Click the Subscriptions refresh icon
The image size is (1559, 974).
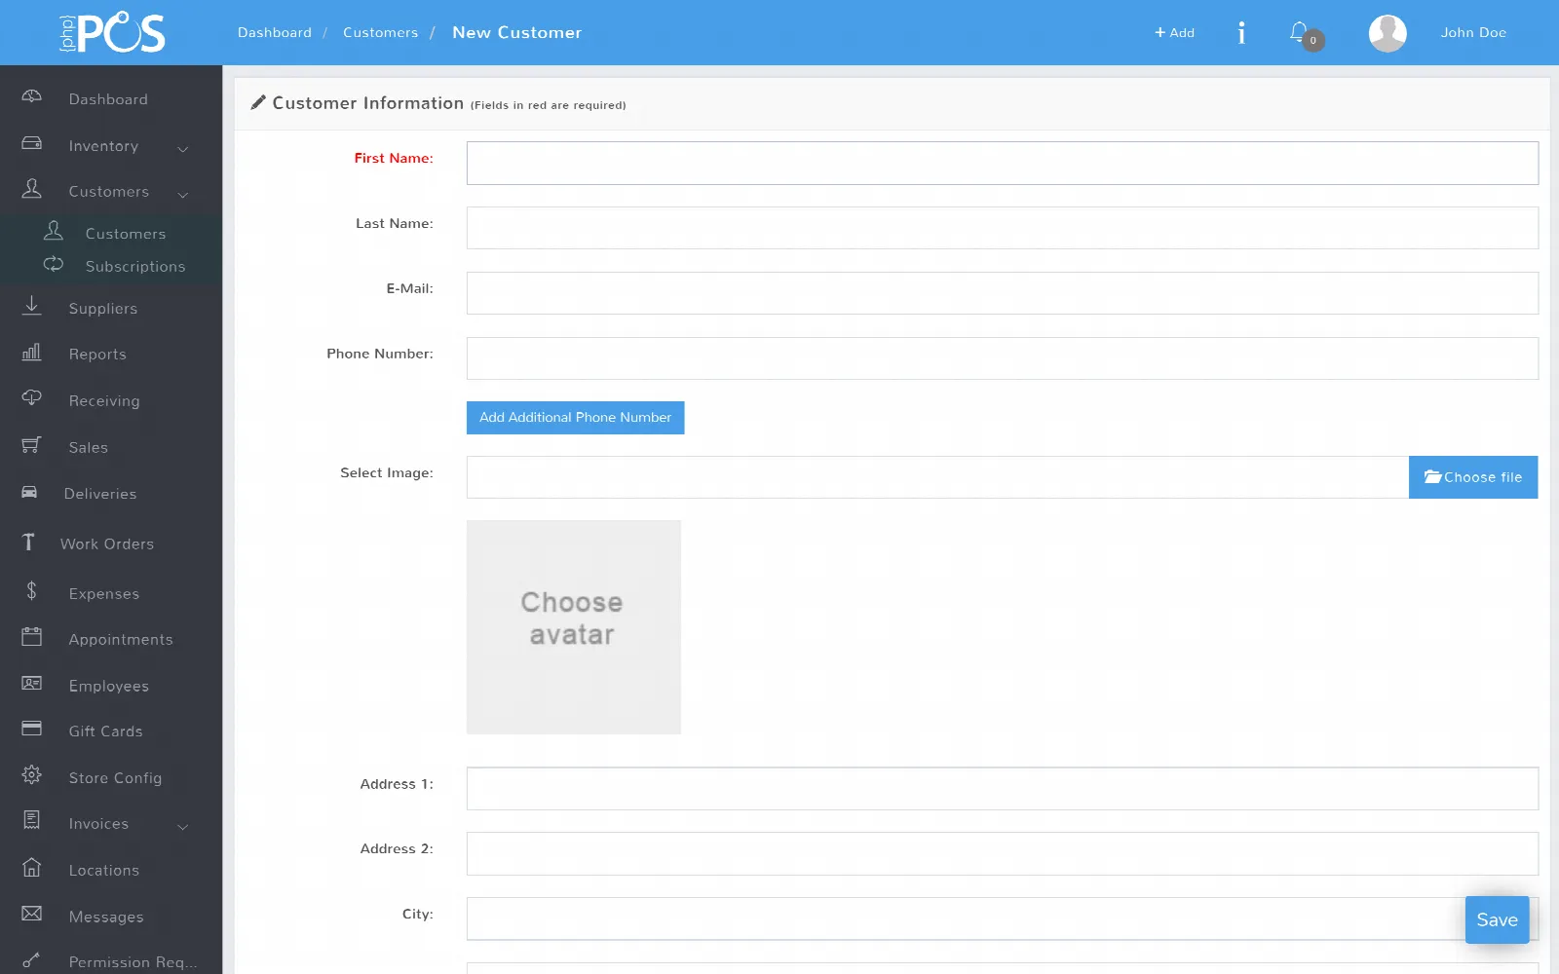click(x=54, y=264)
